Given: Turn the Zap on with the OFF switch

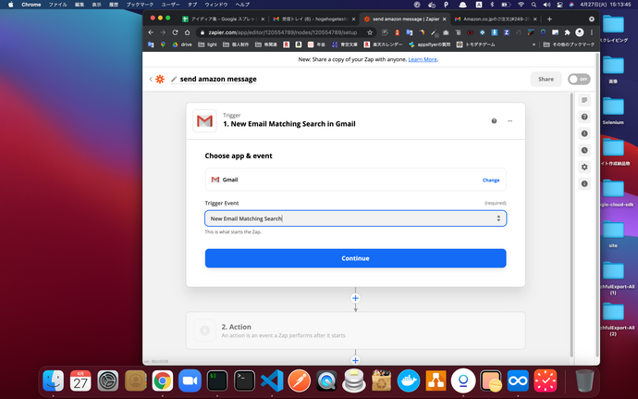Looking at the screenshot, I should (579, 79).
